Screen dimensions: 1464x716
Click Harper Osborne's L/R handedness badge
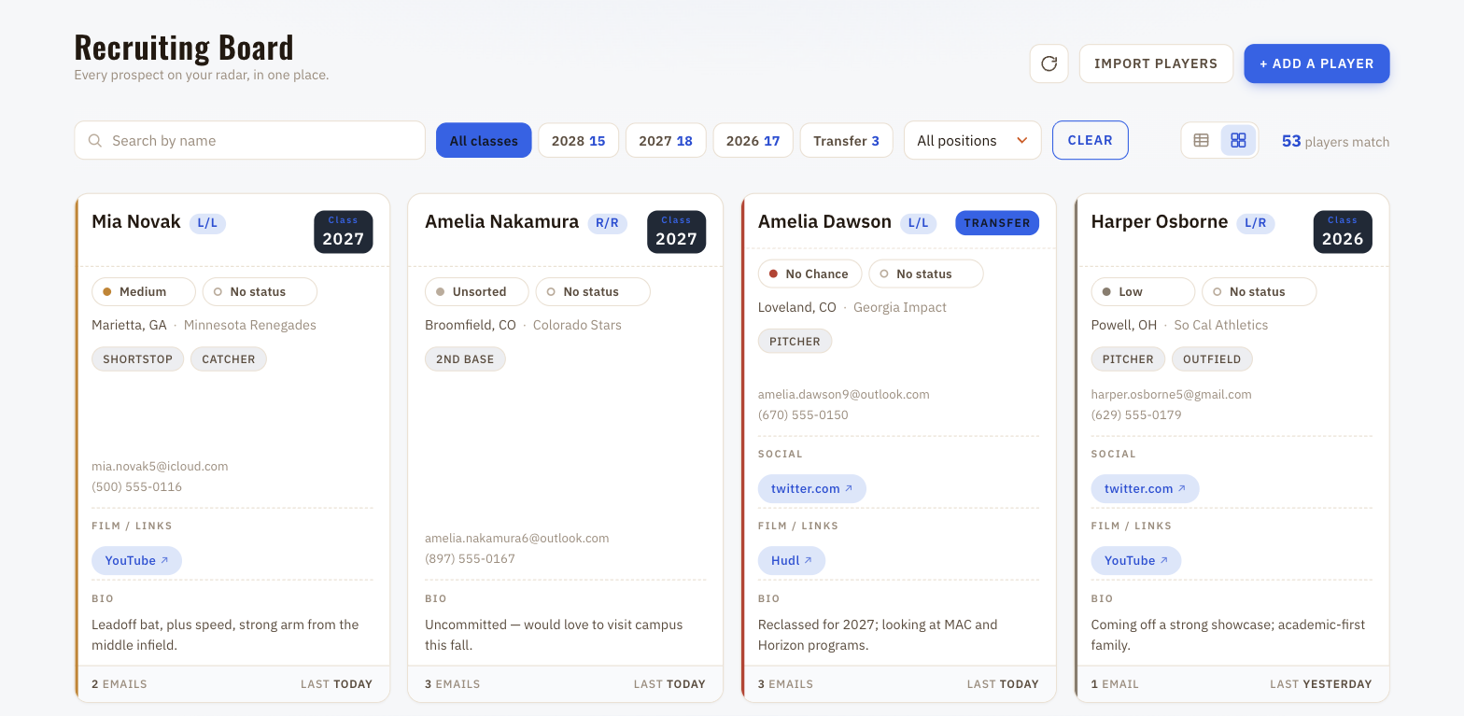tap(1254, 223)
